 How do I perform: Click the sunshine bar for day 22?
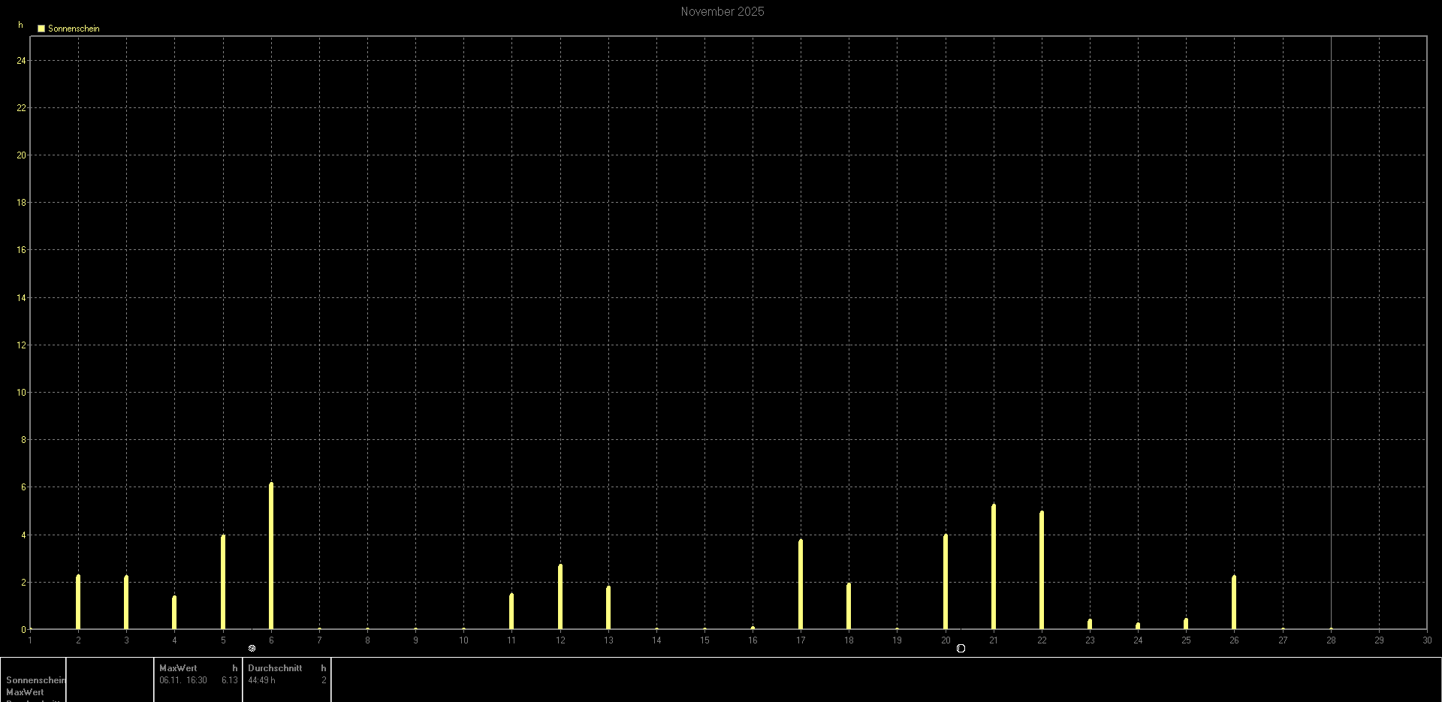pos(1042,571)
